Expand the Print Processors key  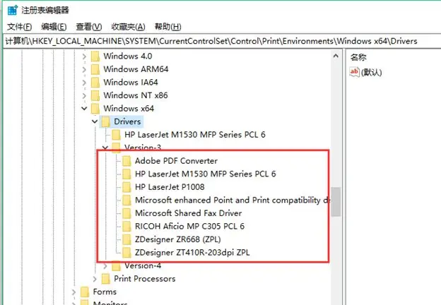(95, 279)
